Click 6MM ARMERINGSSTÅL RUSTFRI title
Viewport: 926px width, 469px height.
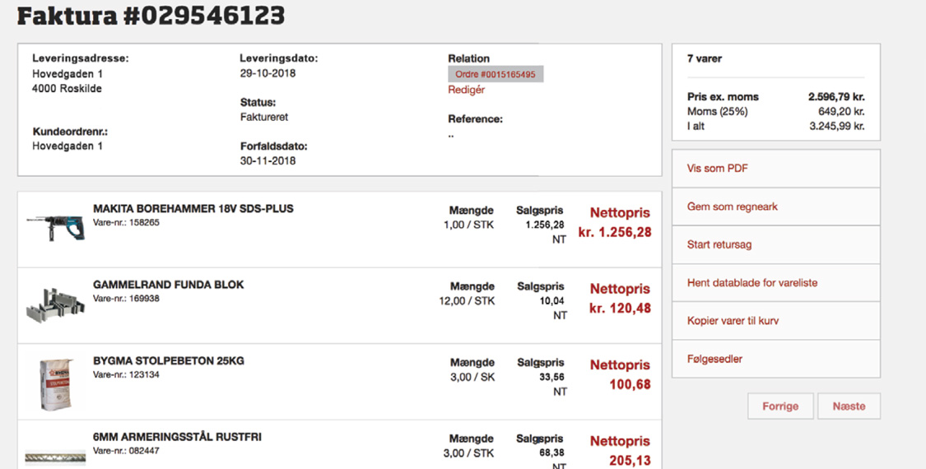(x=177, y=437)
